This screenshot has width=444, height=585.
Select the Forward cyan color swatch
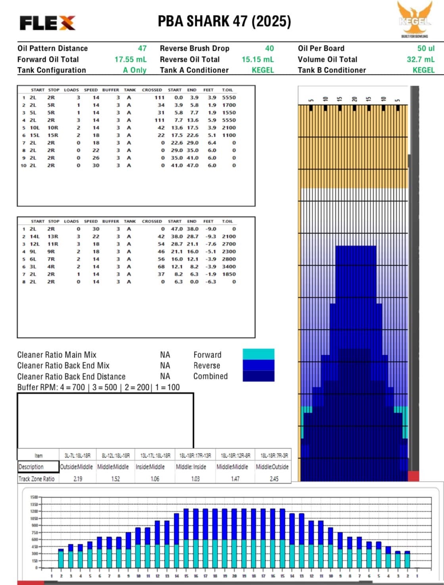coord(258,354)
